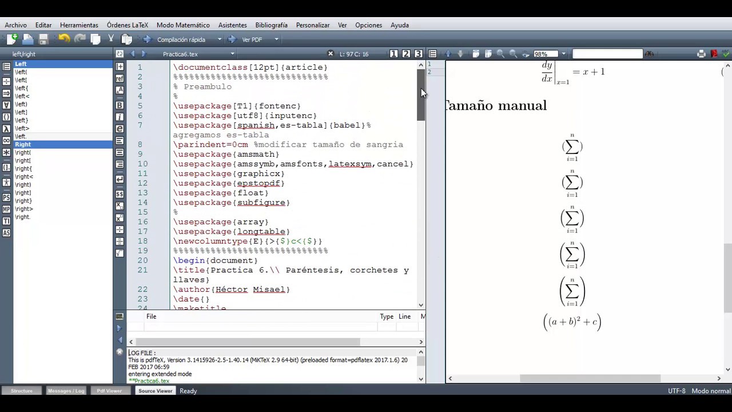Screen dimensions: 732x412
Task: Save the file with the floppy disk icon
Action: point(43,39)
